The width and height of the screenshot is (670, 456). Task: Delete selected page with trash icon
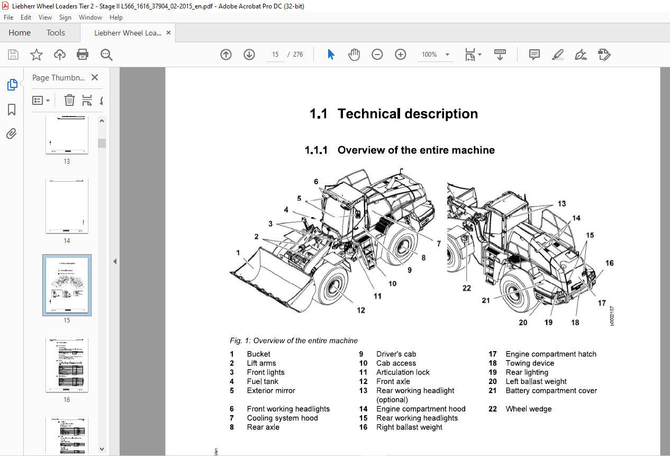(x=69, y=100)
